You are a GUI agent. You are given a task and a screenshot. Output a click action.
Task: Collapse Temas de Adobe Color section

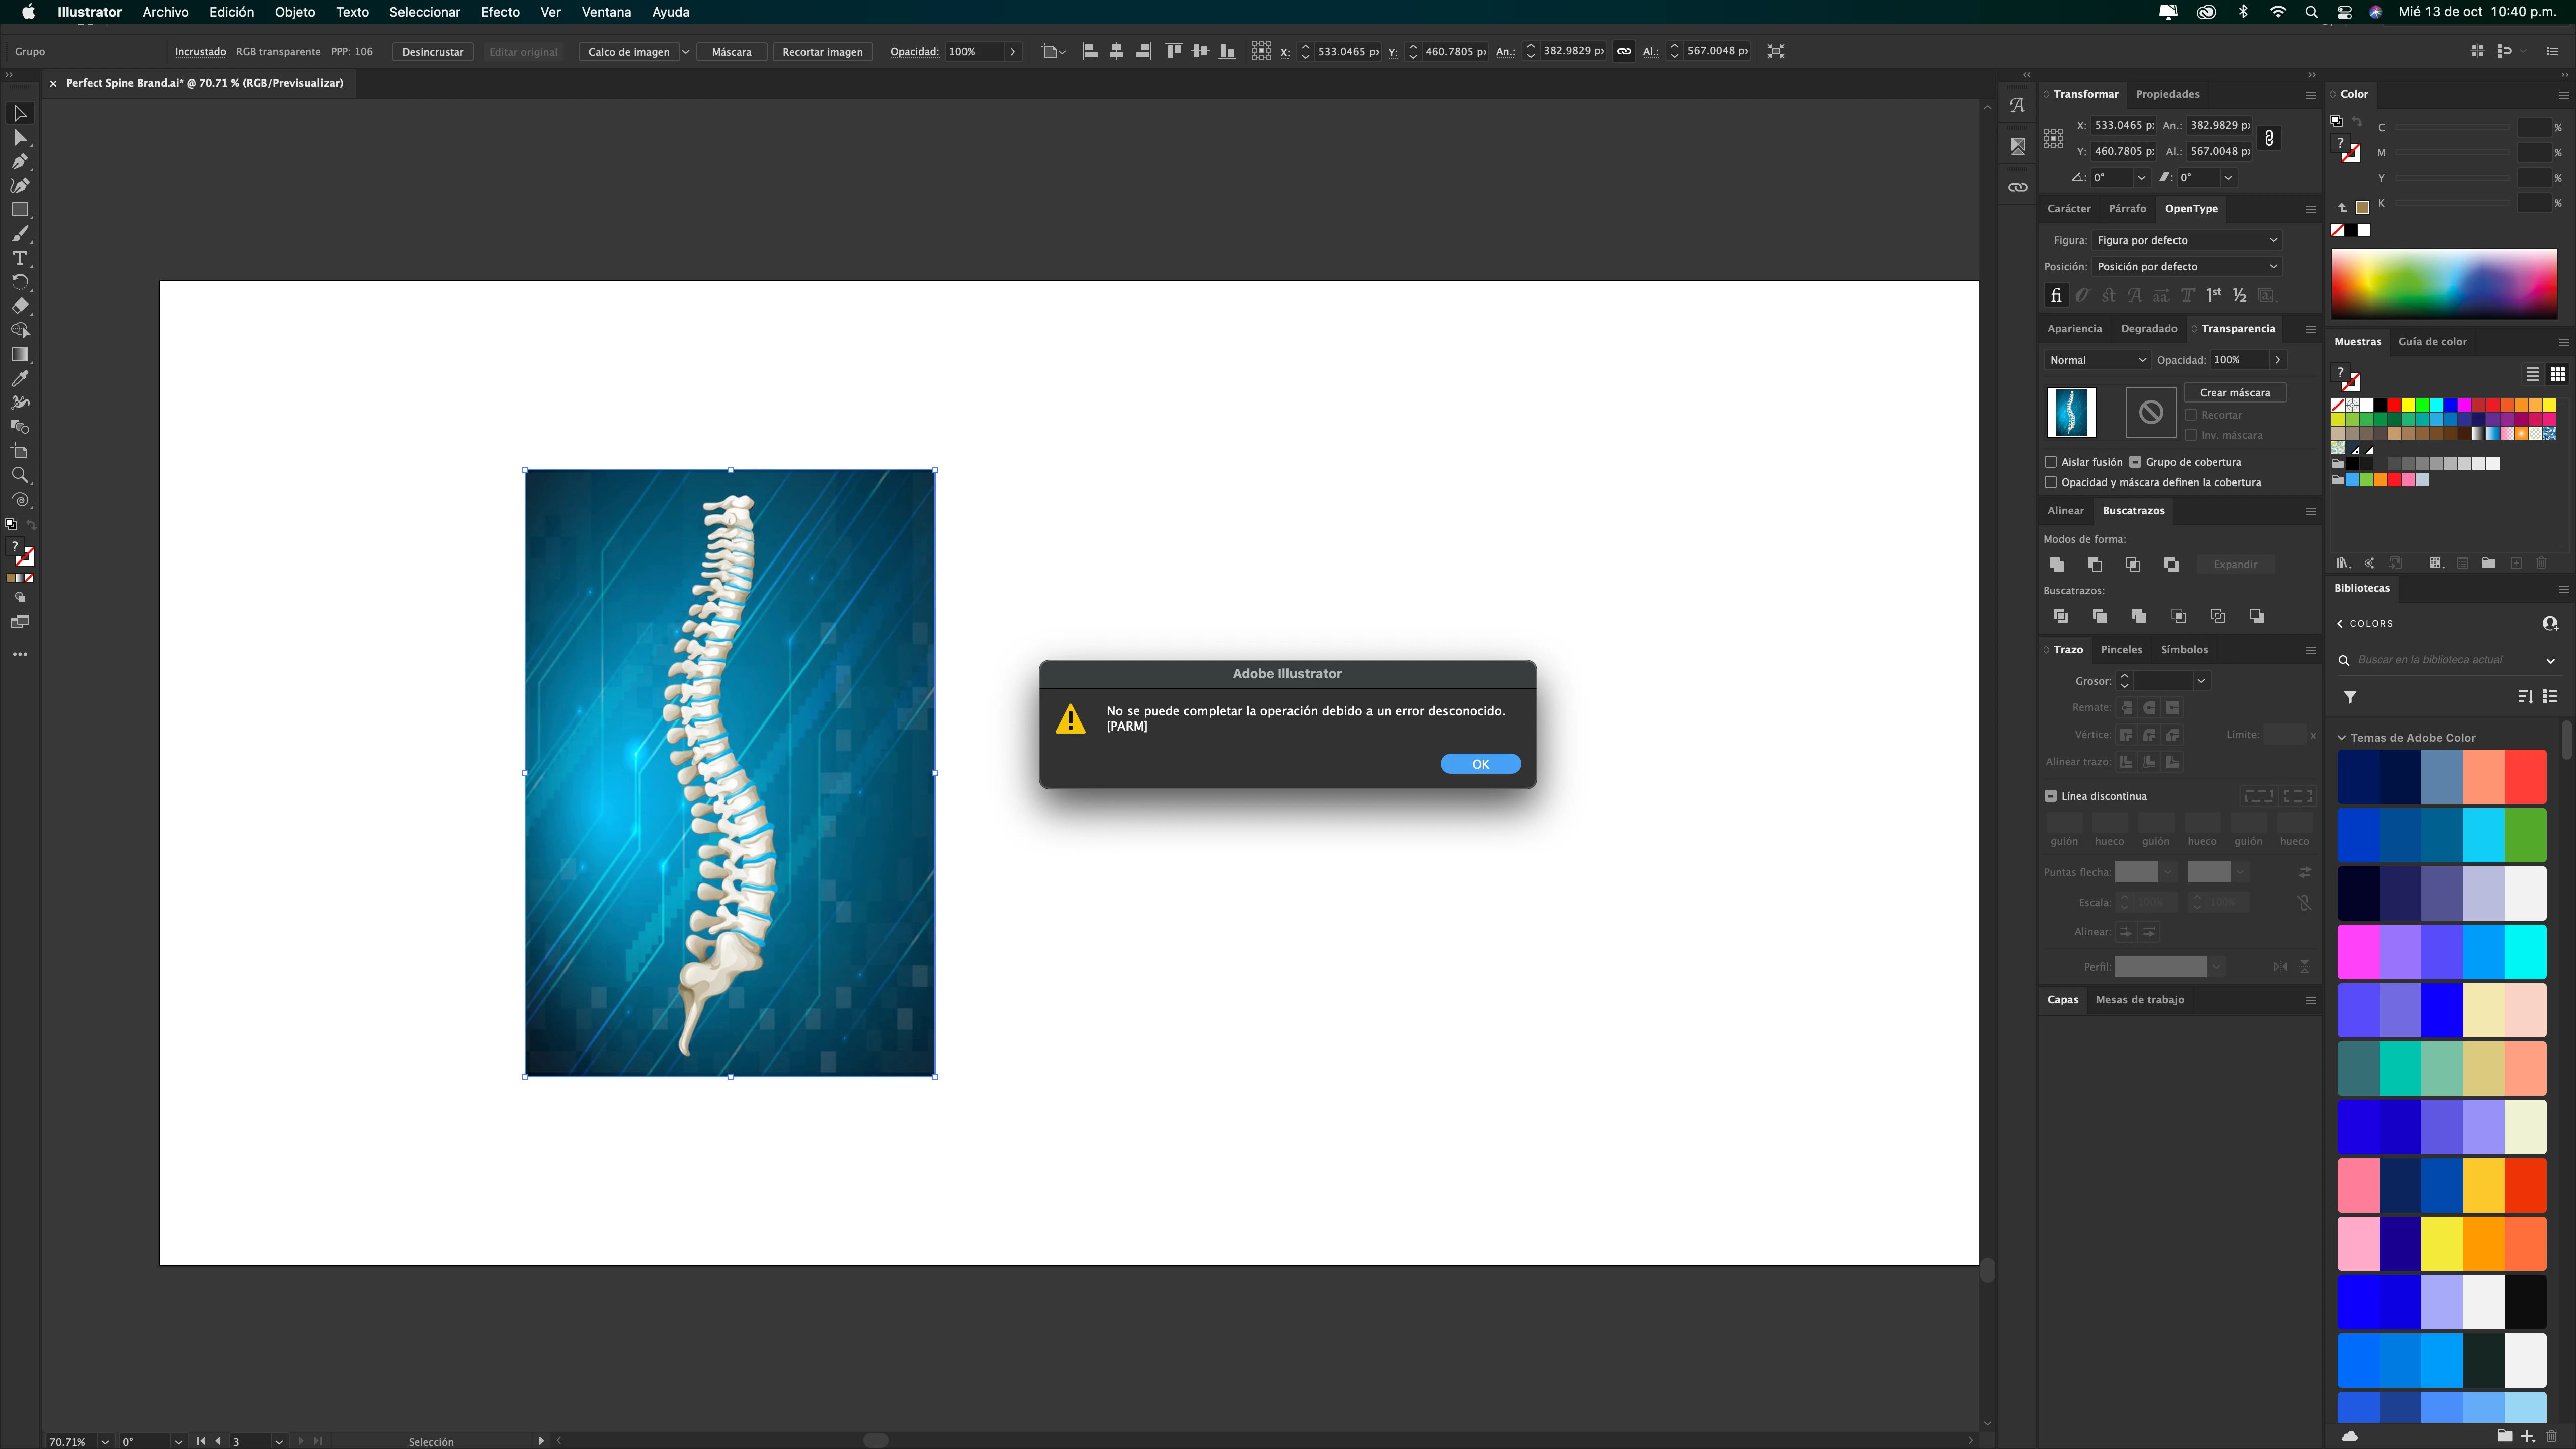click(x=2341, y=738)
